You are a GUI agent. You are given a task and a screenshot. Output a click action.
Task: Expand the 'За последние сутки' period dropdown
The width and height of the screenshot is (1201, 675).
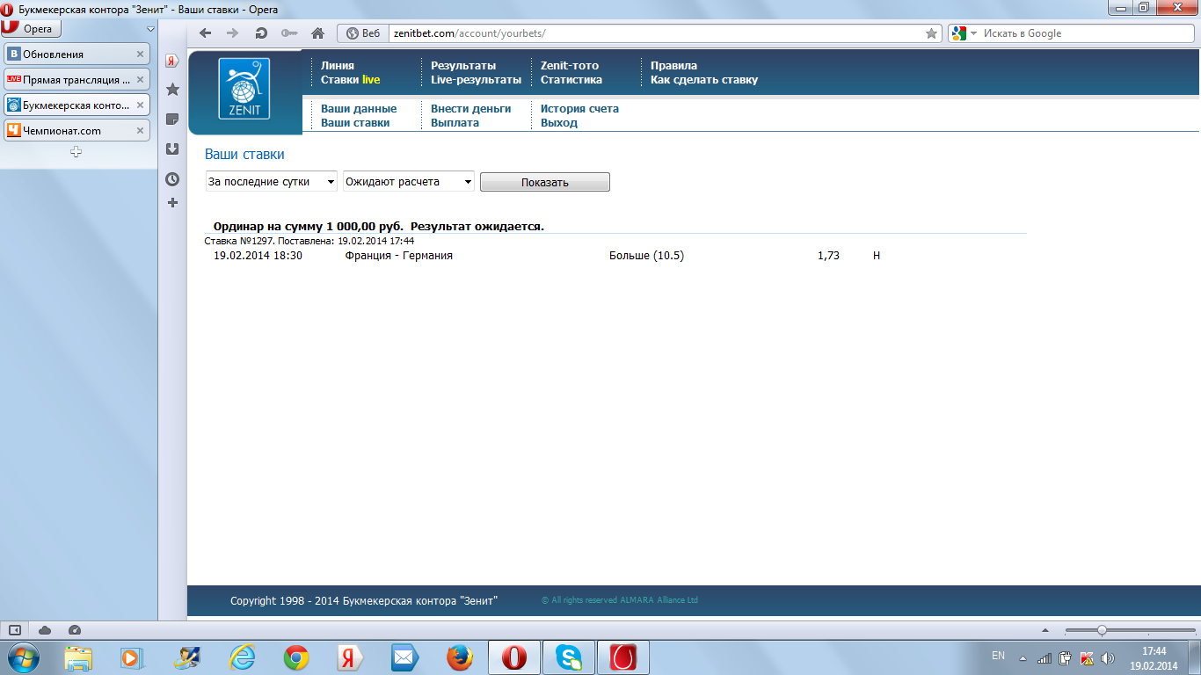pyautogui.click(x=271, y=182)
